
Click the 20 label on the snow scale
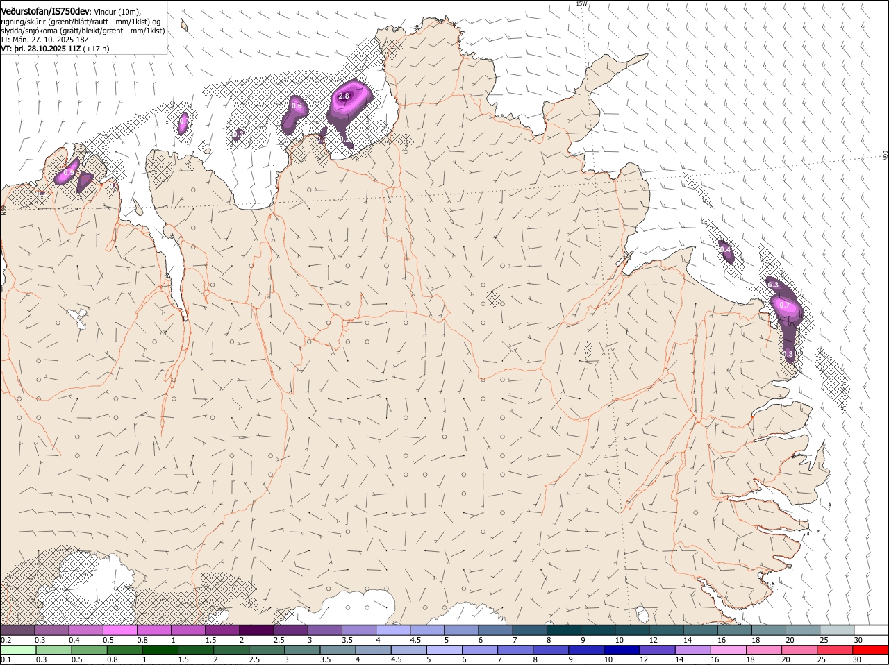click(x=790, y=639)
